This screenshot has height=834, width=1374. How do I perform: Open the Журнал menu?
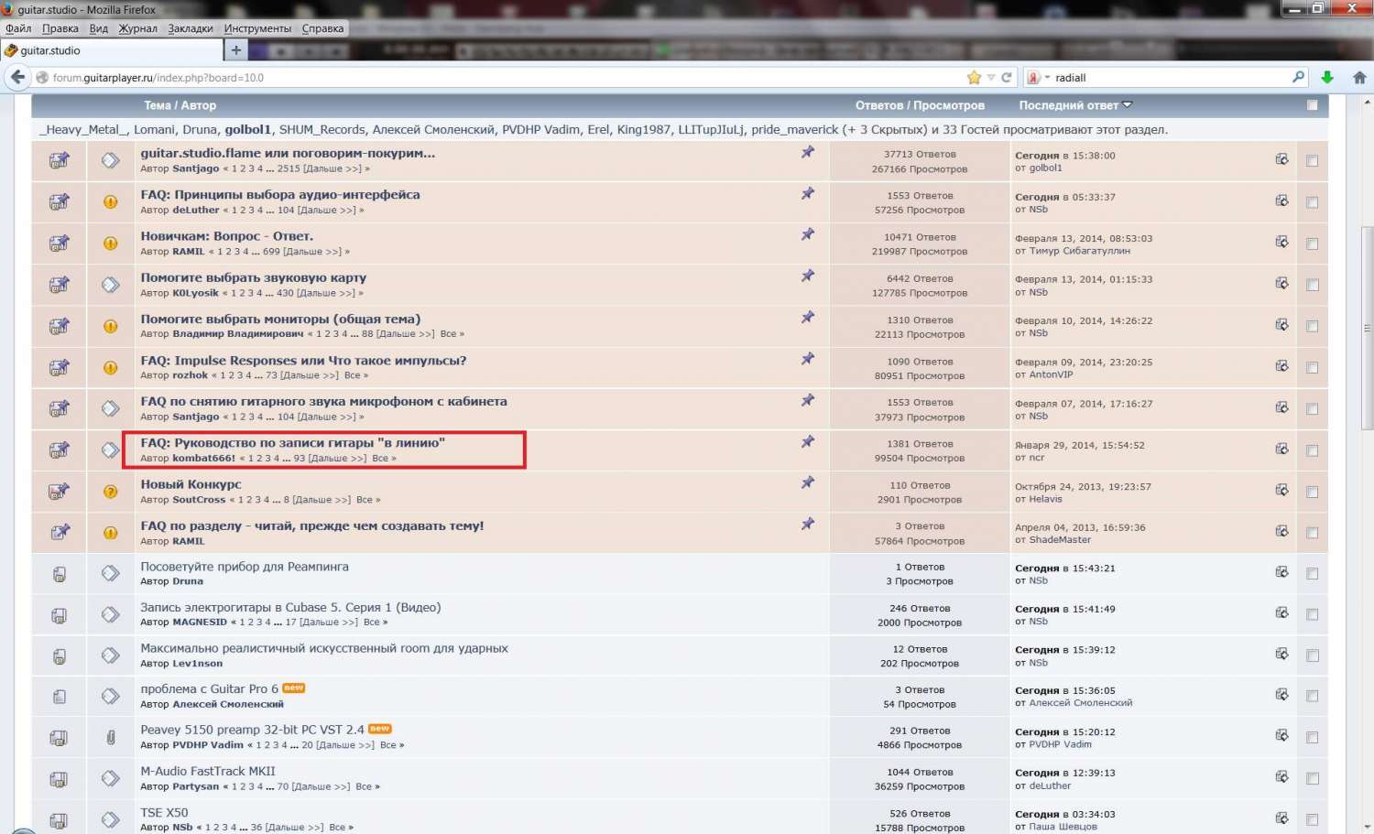137,28
